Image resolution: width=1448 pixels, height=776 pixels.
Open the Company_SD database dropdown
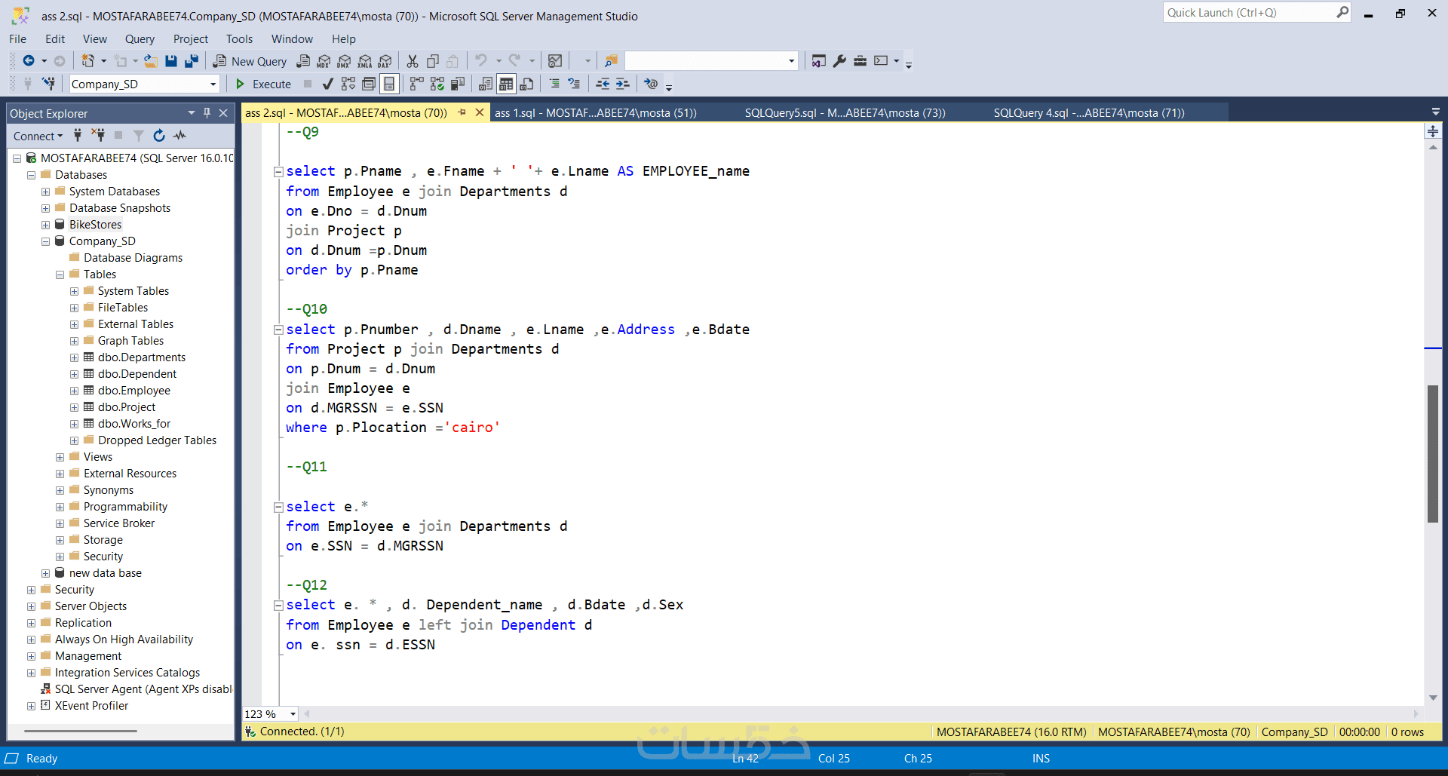[x=213, y=84]
